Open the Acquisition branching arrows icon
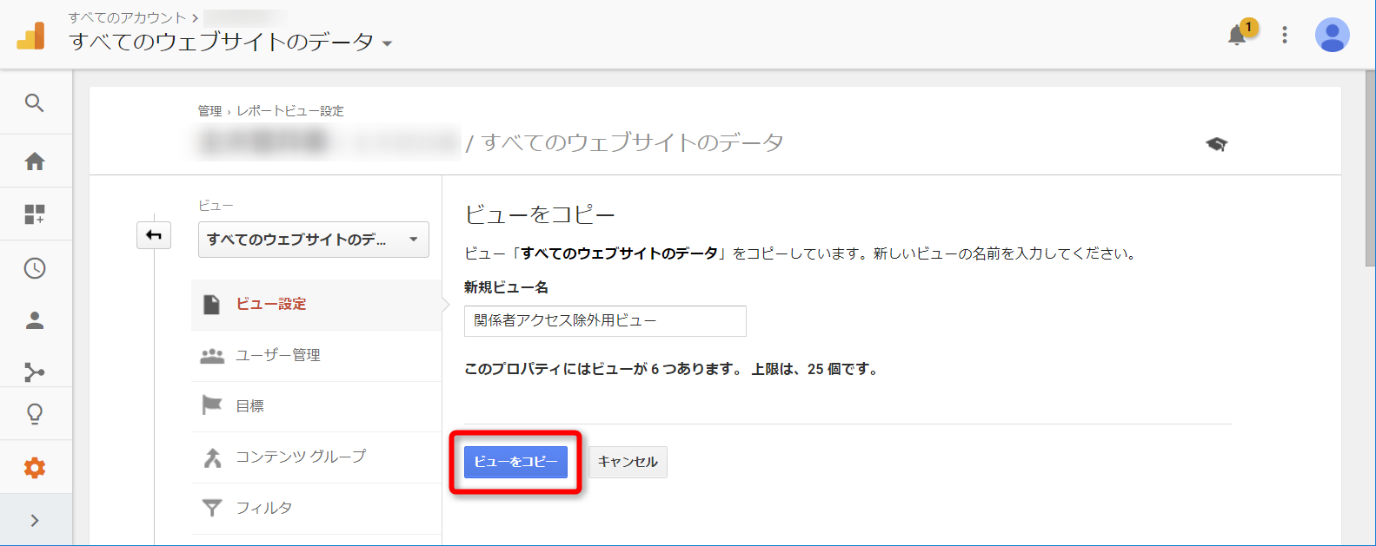Screen dimensions: 1376x546 (x=35, y=372)
